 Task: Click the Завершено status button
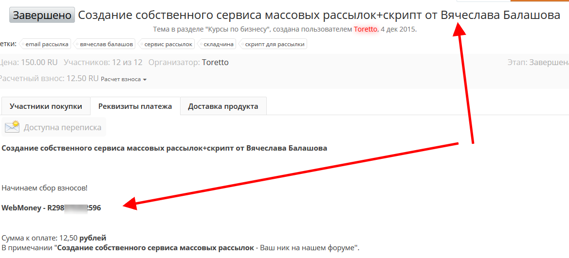click(42, 15)
